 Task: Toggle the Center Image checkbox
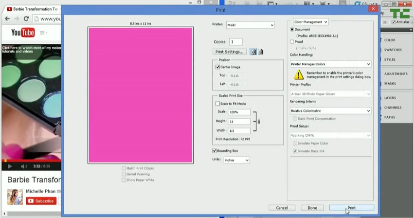(217, 67)
